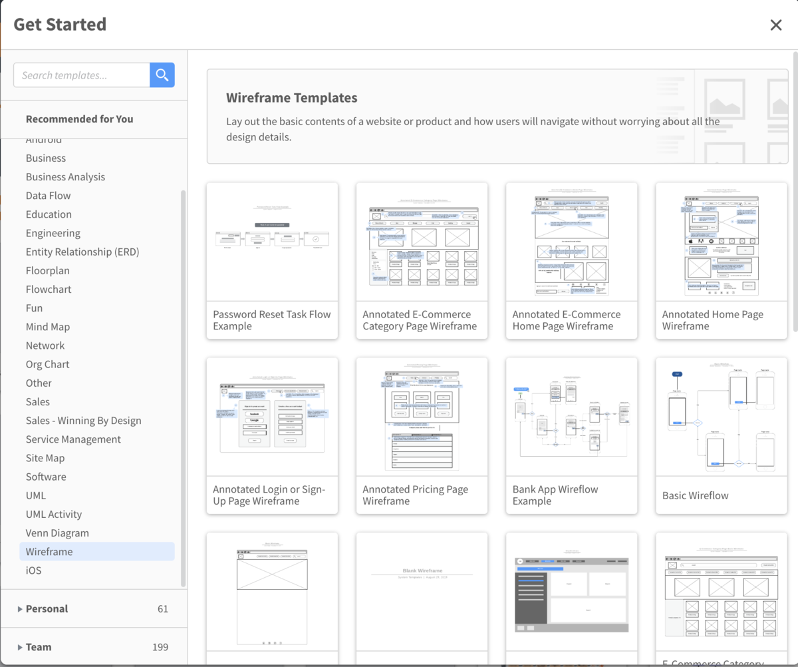798x667 pixels.
Task: Select the iOS template category
Action: pos(34,570)
